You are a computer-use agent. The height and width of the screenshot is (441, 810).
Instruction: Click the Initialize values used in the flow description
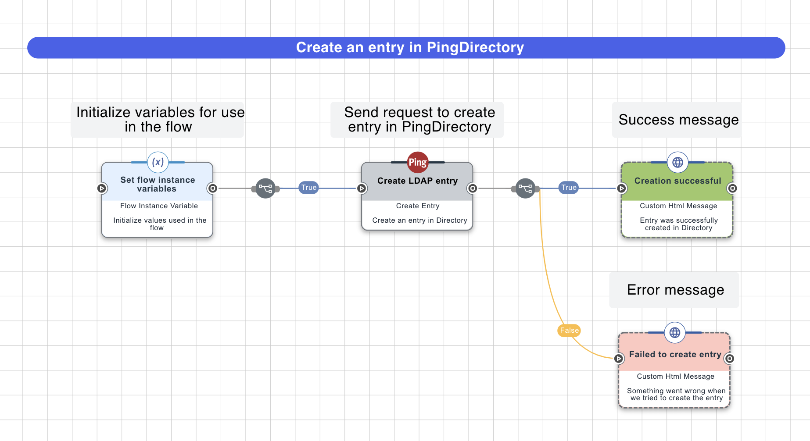click(x=159, y=224)
